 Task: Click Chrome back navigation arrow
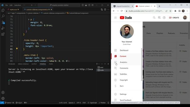click(114, 11)
